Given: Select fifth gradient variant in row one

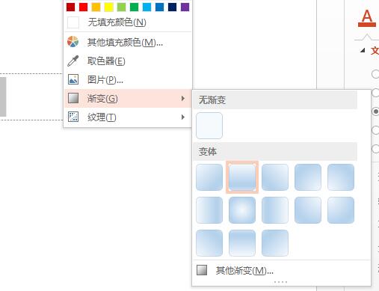Looking at the screenshot, I should pyautogui.click(x=341, y=177).
